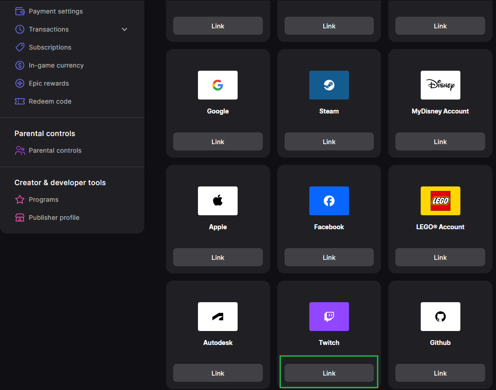The image size is (496, 390).
Task: Click the LEGO® Account label
Action: click(441, 227)
